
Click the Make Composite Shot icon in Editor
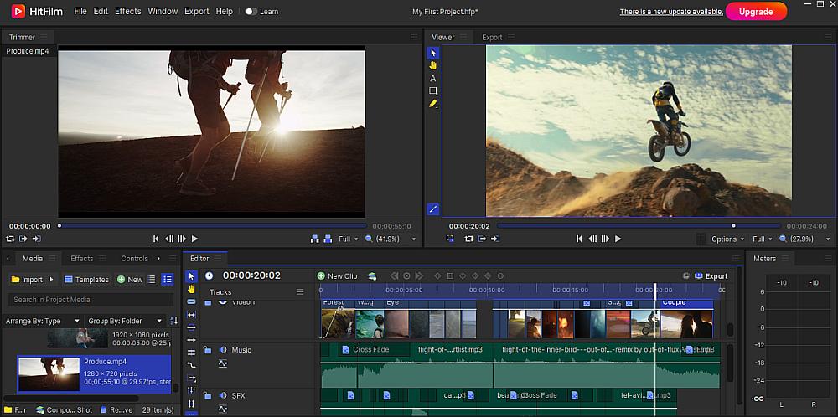[372, 276]
